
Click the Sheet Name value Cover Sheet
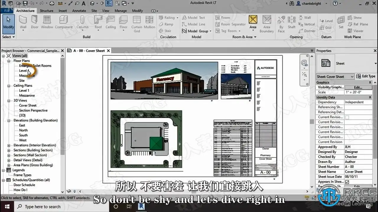tap(359, 172)
